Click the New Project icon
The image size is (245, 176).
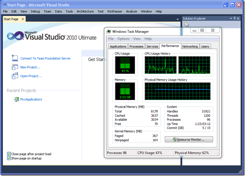click(x=15, y=67)
